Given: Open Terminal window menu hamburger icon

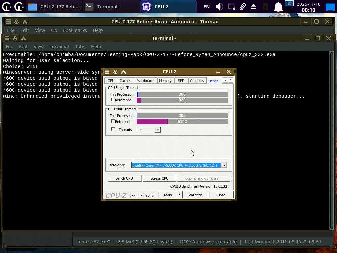Looking at the screenshot, I should pos(7,38).
